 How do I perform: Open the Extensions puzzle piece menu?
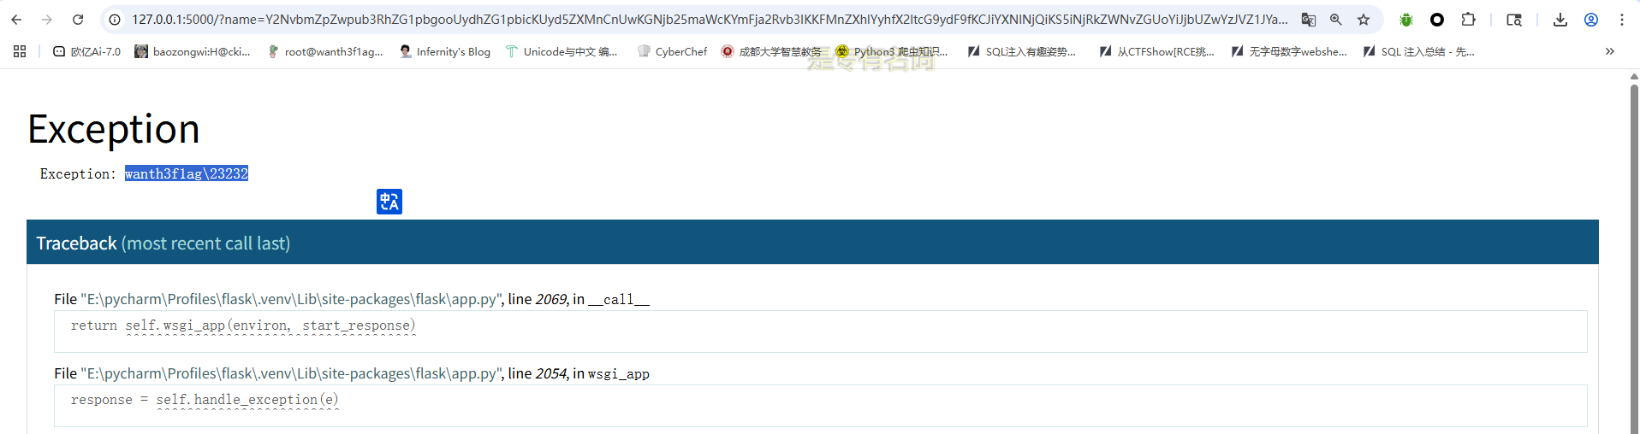[x=1468, y=20]
